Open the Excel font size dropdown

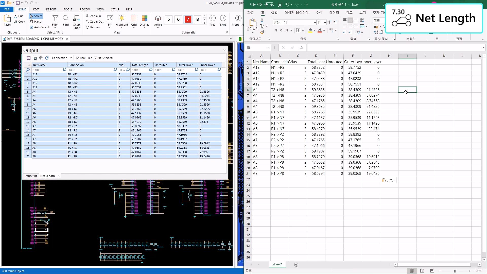pyautogui.click(x=325, y=22)
